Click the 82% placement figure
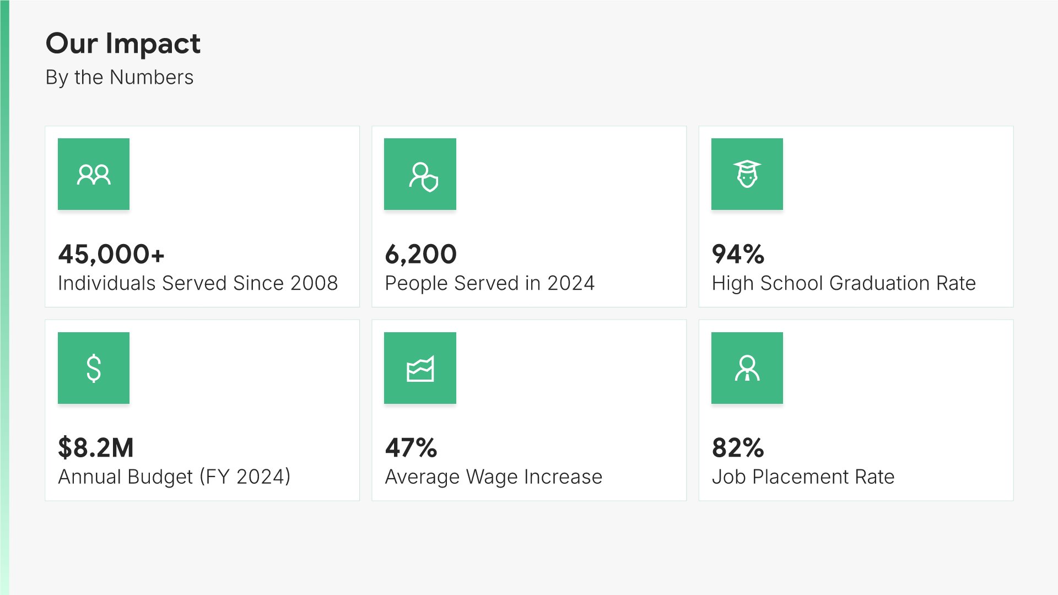Image resolution: width=1058 pixels, height=595 pixels. (738, 447)
